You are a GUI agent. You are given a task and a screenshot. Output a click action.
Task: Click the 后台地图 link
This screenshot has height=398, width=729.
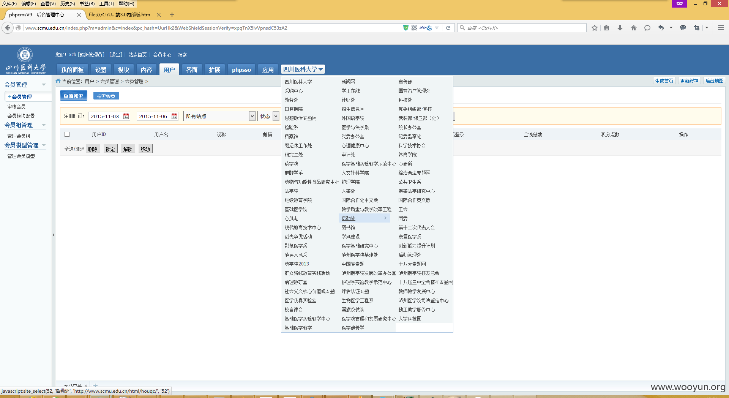[714, 81]
